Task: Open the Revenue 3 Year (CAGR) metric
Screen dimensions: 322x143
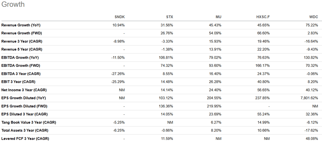Action: [x=22, y=42]
